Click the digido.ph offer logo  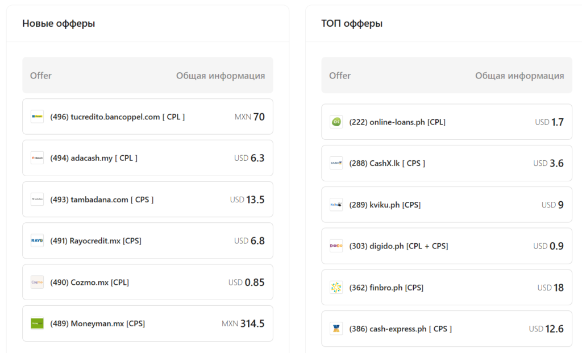336,246
